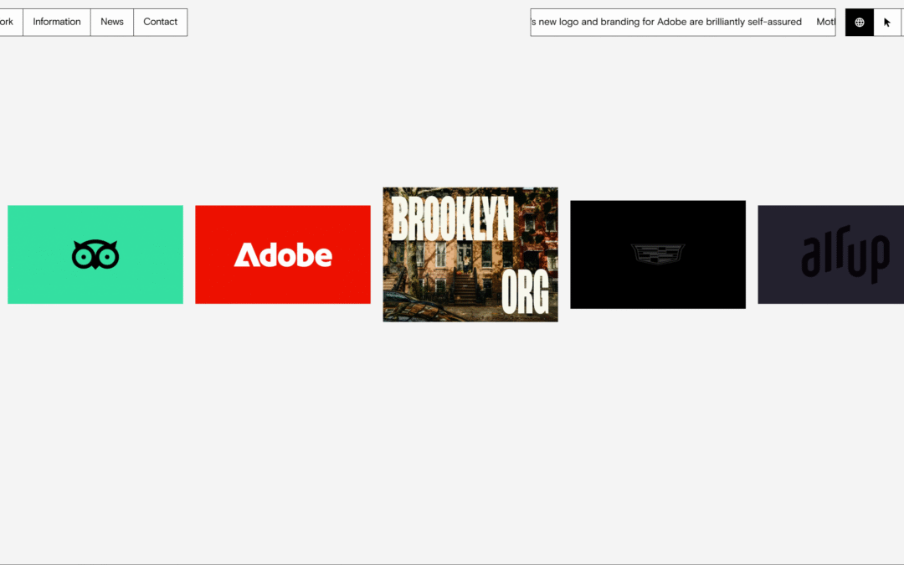View the Brooklyn Org project thumbnail
The image size is (904, 565).
470,254
